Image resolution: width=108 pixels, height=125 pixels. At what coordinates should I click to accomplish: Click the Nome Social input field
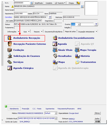[47, 10]
